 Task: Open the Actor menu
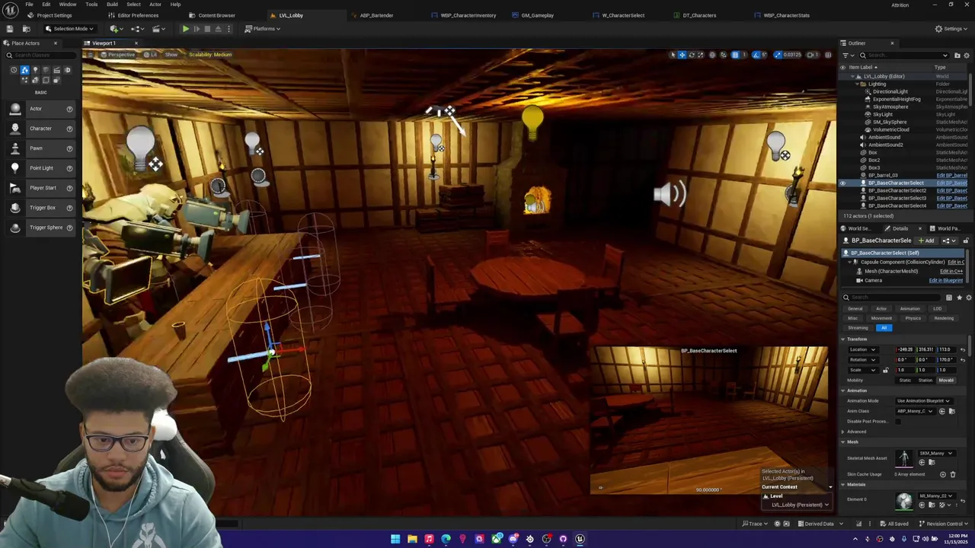click(x=155, y=4)
